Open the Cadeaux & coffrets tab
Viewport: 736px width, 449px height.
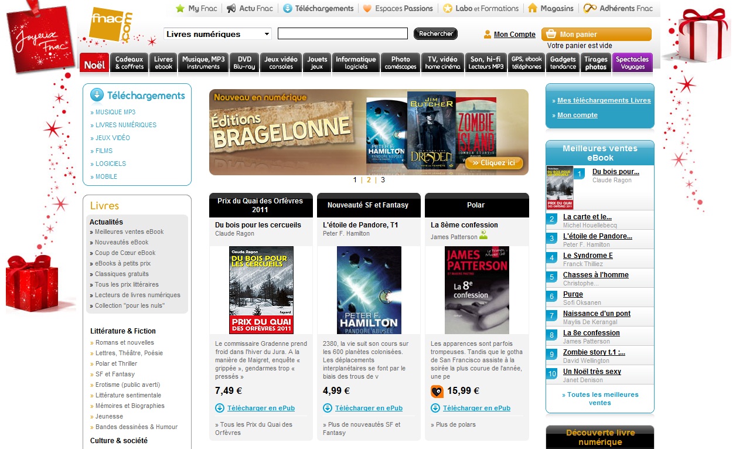pos(130,63)
